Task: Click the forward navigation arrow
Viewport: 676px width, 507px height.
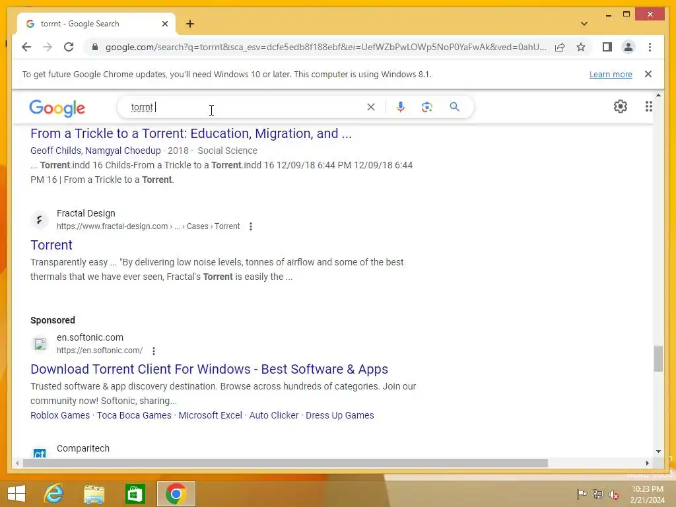Action: point(48,47)
